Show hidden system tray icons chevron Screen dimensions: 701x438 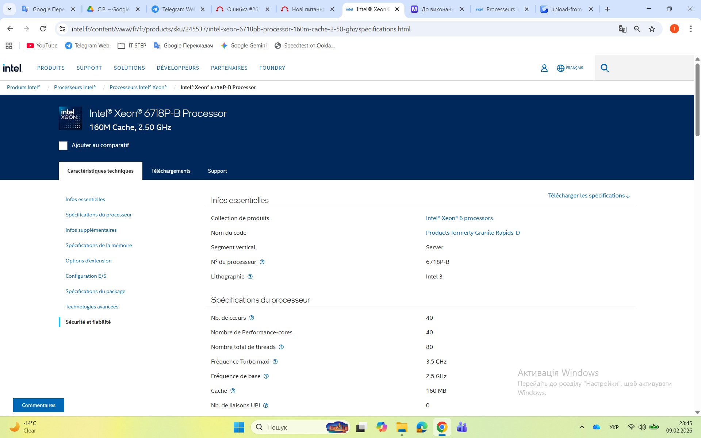point(582,427)
